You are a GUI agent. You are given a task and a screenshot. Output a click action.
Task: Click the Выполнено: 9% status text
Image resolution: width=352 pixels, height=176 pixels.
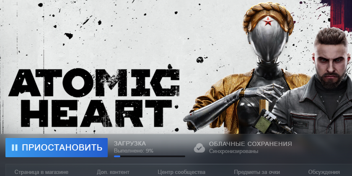[x=134, y=150]
